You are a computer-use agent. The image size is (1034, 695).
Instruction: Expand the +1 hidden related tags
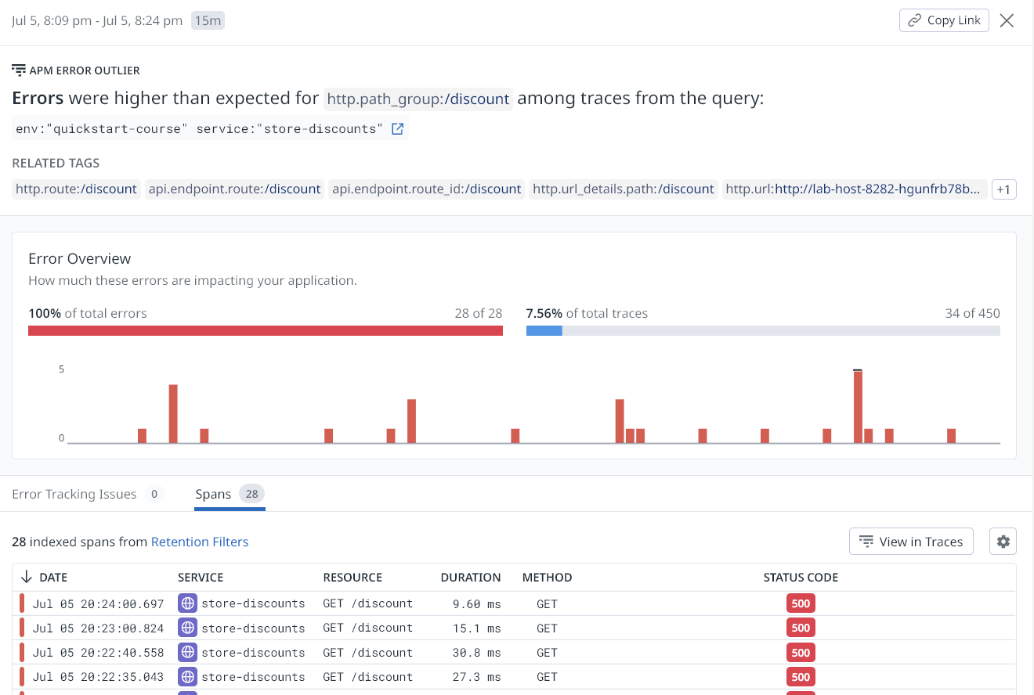click(x=1003, y=189)
